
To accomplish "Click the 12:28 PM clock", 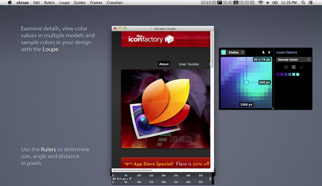I will click(289, 3).
